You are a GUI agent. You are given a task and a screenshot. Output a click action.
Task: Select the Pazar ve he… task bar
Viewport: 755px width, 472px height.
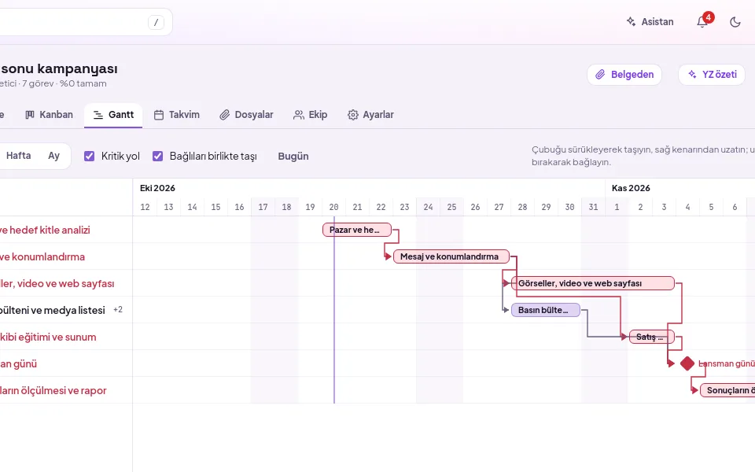point(357,230)
